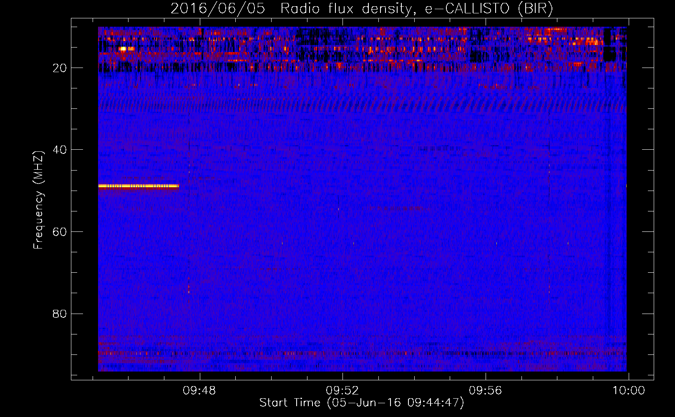The image size is (675, 417).
Task: Click the "09:48" time tick label
Action: pos(199,391)
